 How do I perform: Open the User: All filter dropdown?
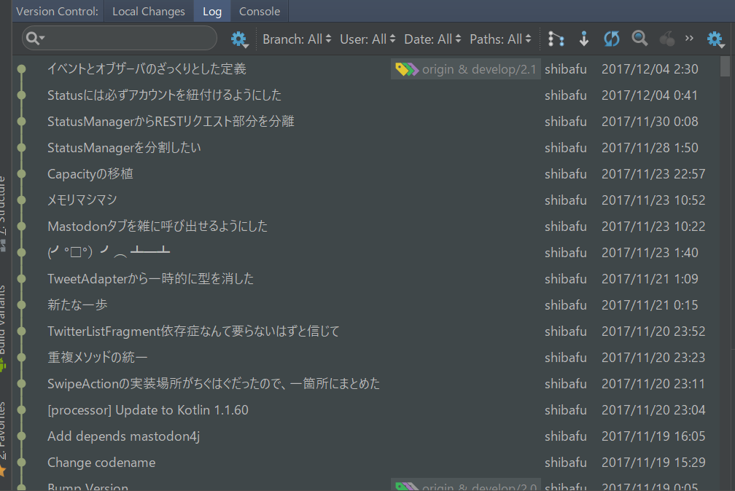(x=367, y=39)
